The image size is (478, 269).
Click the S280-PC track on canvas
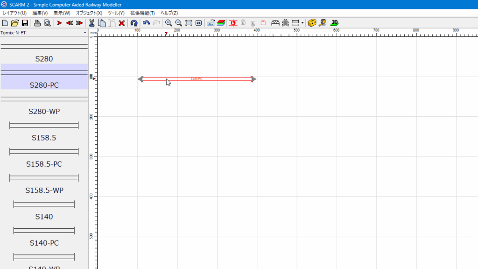pos(197,79)
